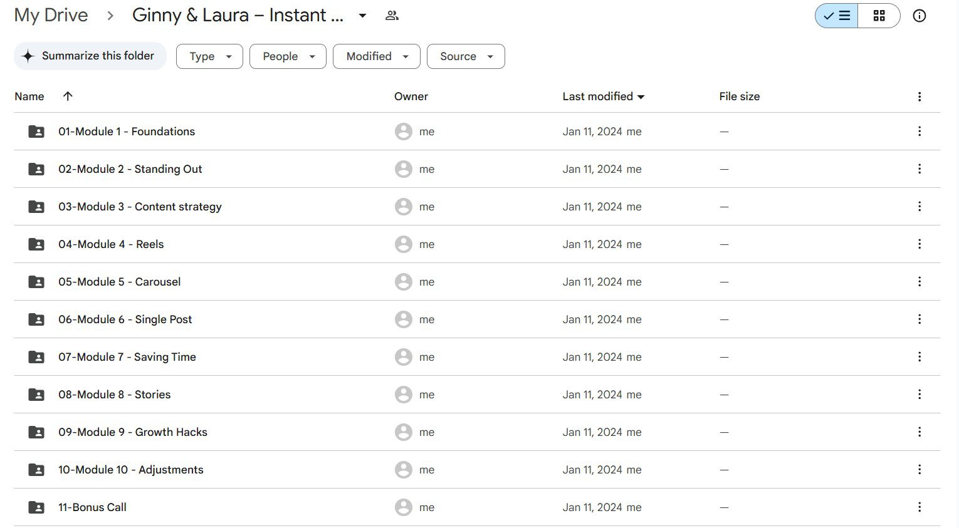Select the 01-Module 1 - Foundations folder name
959x528 pixels.
click(127, 132)
